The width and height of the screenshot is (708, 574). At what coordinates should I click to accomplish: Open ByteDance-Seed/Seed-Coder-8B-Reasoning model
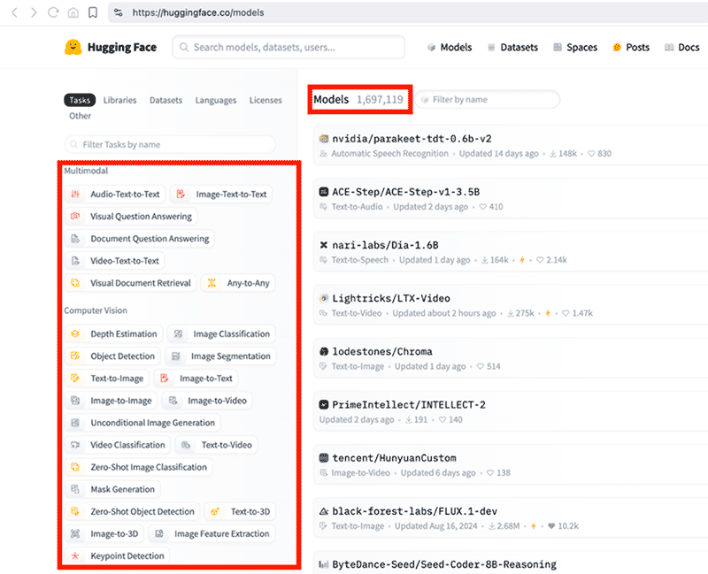point(444,564)
